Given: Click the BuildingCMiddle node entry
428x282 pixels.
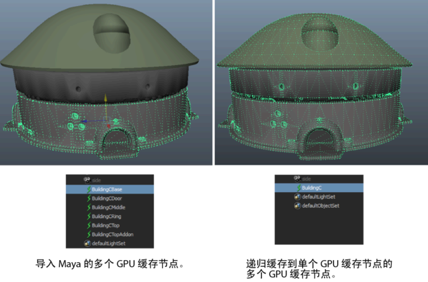Looking at the screenshot, I should click(x=110, y=207).
